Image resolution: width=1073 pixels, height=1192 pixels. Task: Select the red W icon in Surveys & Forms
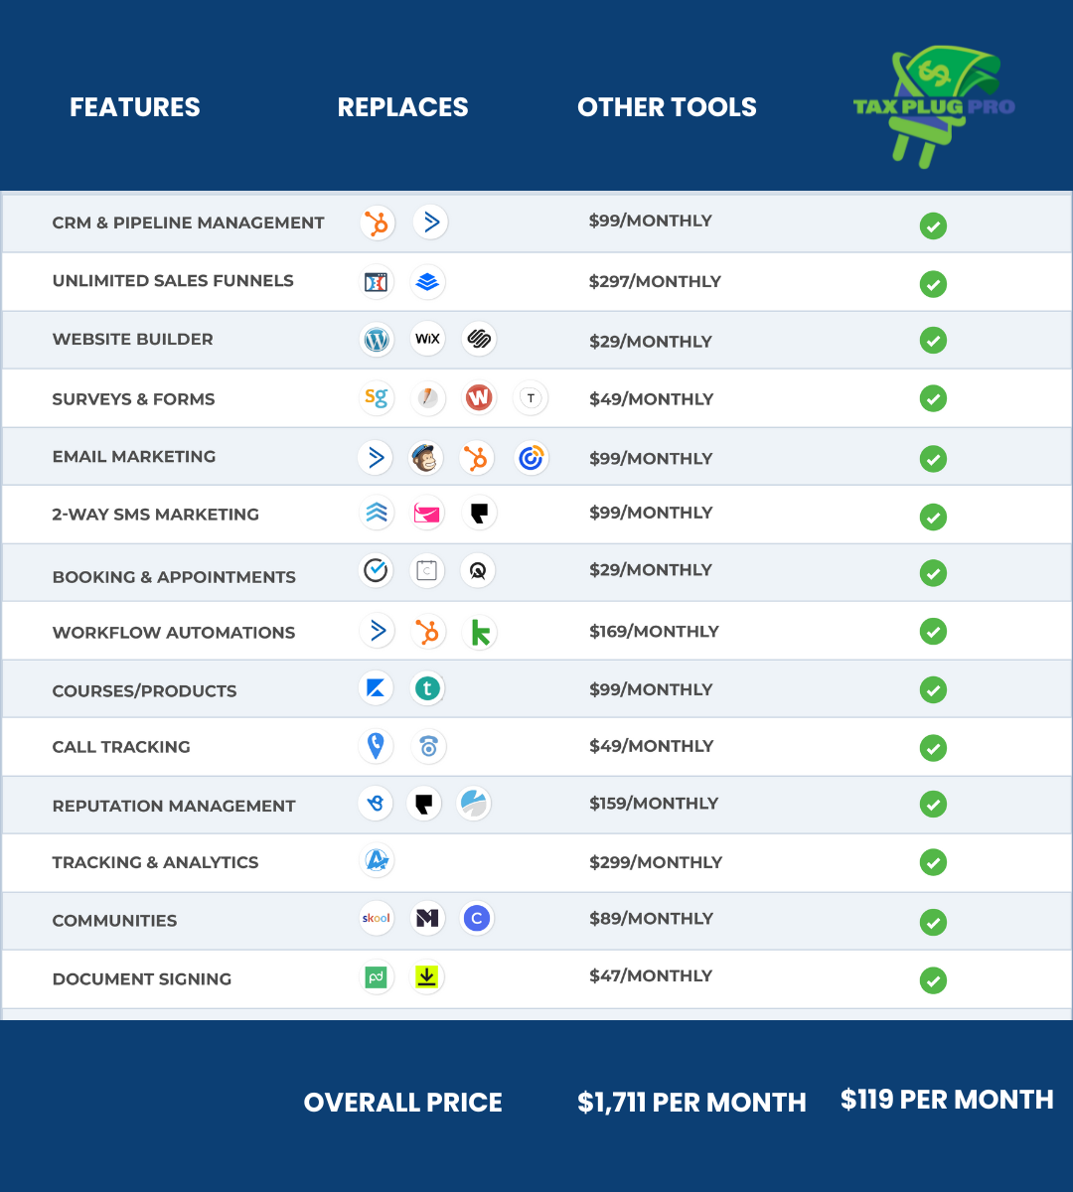pos(479,398)
